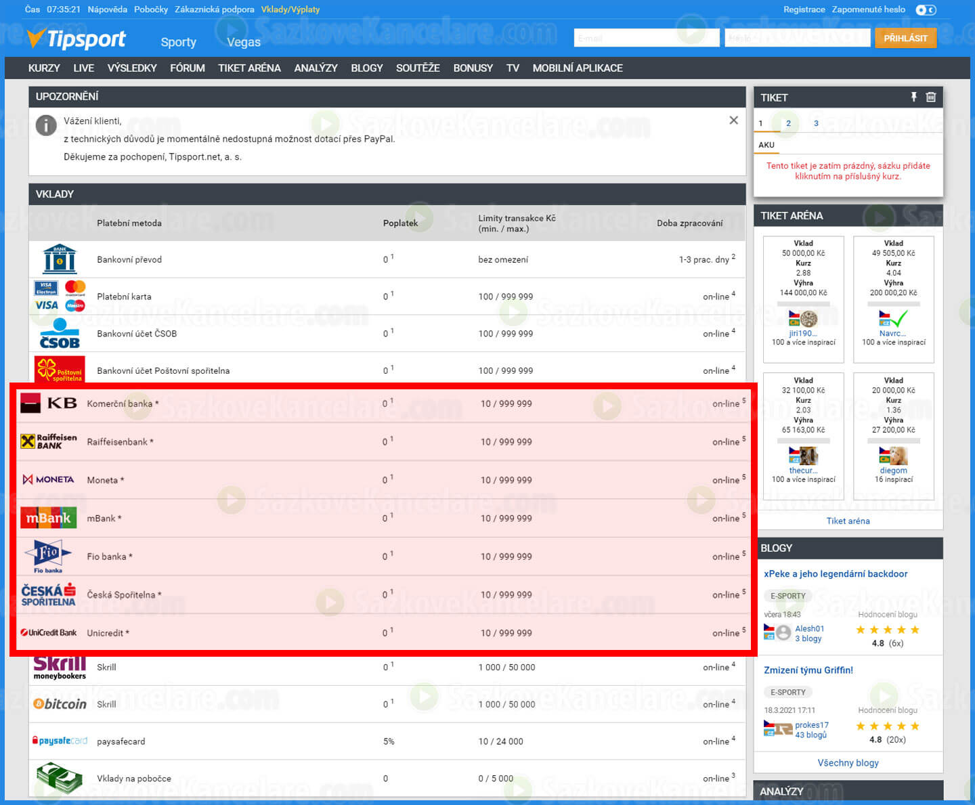
Task: Click the Poštovní spořitelna logo
Action: coord(60,370)
